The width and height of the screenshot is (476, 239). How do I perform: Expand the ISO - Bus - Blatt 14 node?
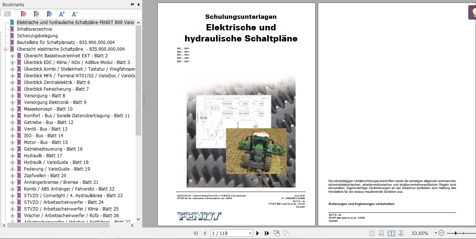point(12,136)
